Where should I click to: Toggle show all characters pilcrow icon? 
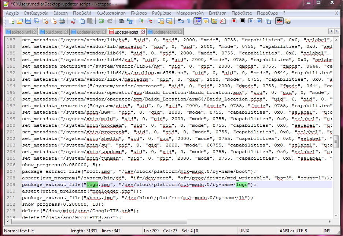(189, 21)
